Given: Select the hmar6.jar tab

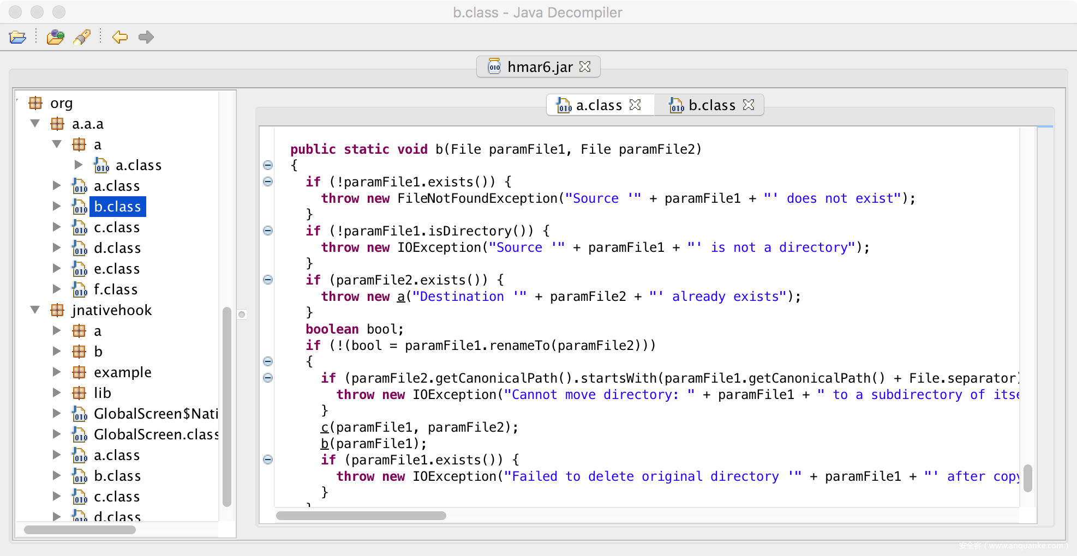Looking at the screenshot, I should (539, 67).
